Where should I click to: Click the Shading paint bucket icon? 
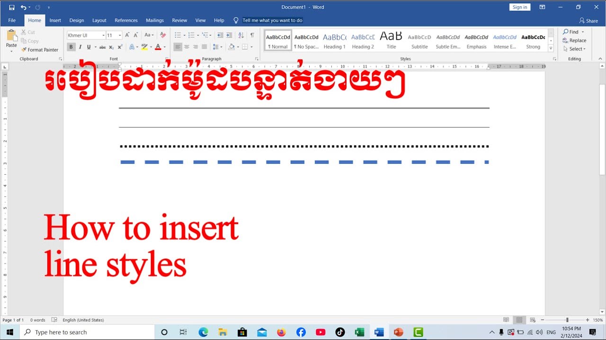(231, 47)
